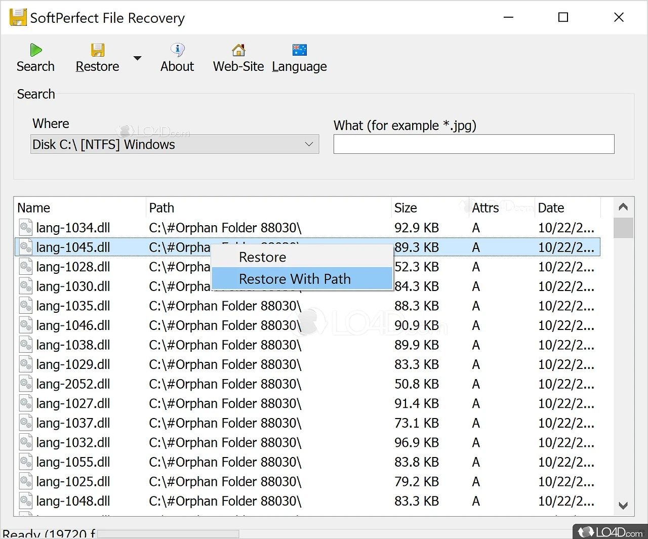The width and height of the screenshot is (648, 539).
Task: Click the scroll up arrow of file list
Action: [623, 207]
